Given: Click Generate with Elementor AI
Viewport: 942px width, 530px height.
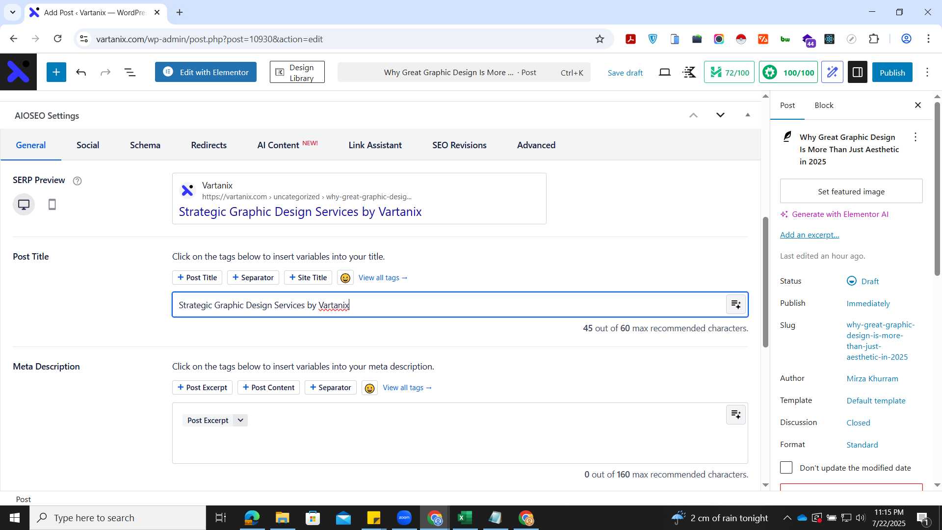Looking at the screenshot, I should (x=835, y=214).
